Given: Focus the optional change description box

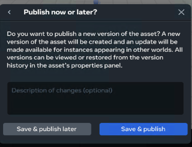Looking at the screenshot, I should (x=95, y=98).
